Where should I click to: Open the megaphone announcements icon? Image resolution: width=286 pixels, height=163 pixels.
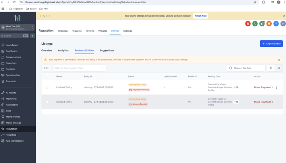(x=262, y=24)
